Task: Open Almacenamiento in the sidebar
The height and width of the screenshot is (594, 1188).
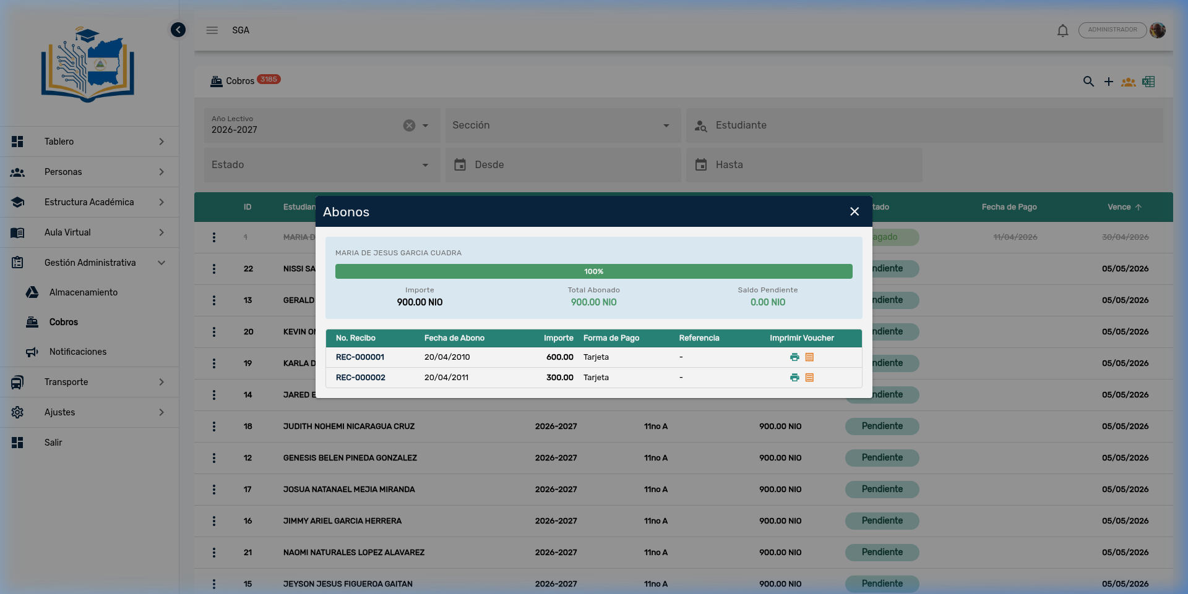Action: pyautogui.click(x=83, y=292)
